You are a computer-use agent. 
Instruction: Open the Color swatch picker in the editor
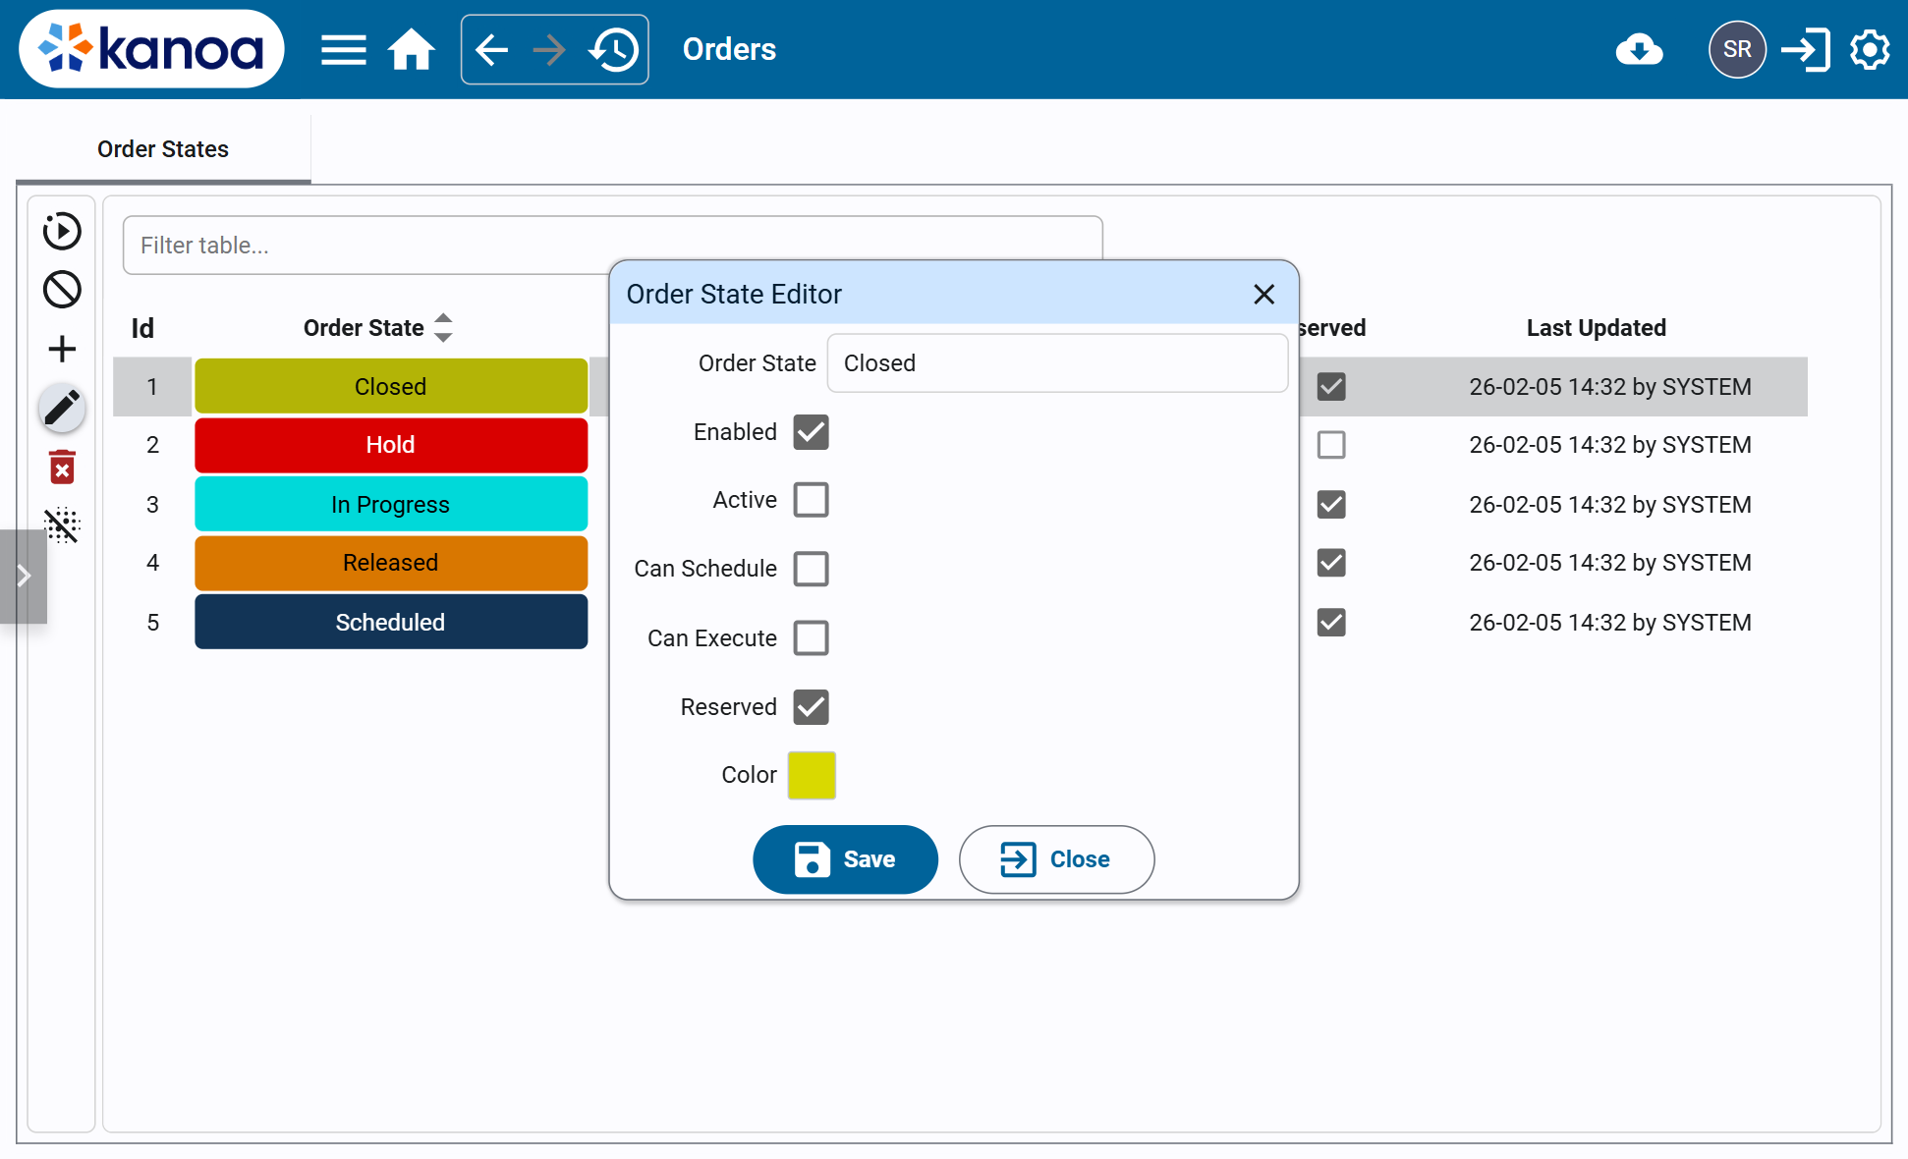pyautogui.click(x=811, y=775)
